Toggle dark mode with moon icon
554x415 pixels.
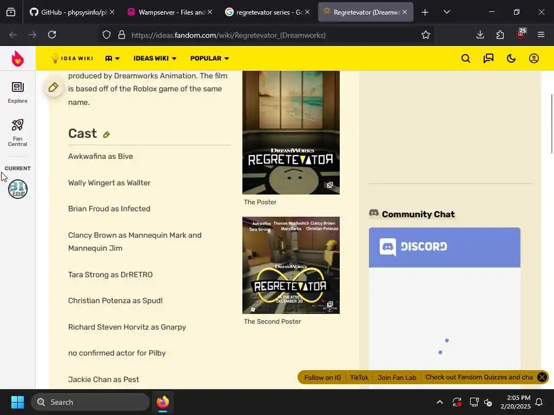(x=511, y=58)
